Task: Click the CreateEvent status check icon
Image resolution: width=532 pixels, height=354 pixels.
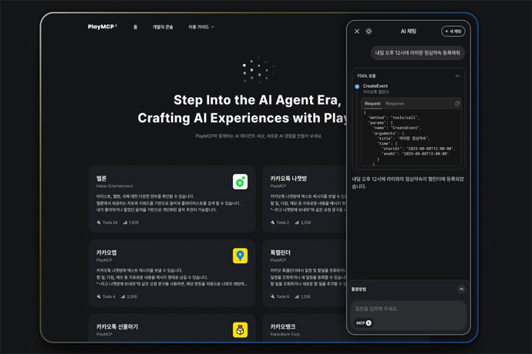Action: pos(357,87)
